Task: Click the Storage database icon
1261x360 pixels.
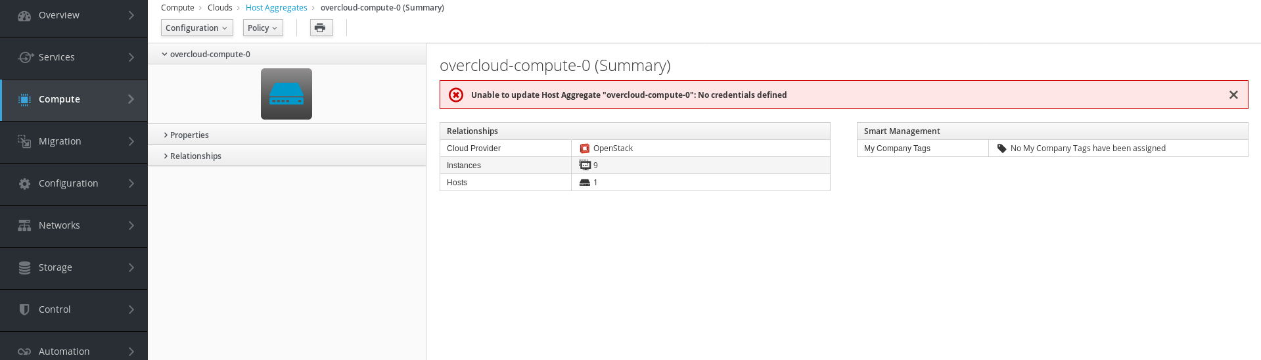Action: (24, 267)
